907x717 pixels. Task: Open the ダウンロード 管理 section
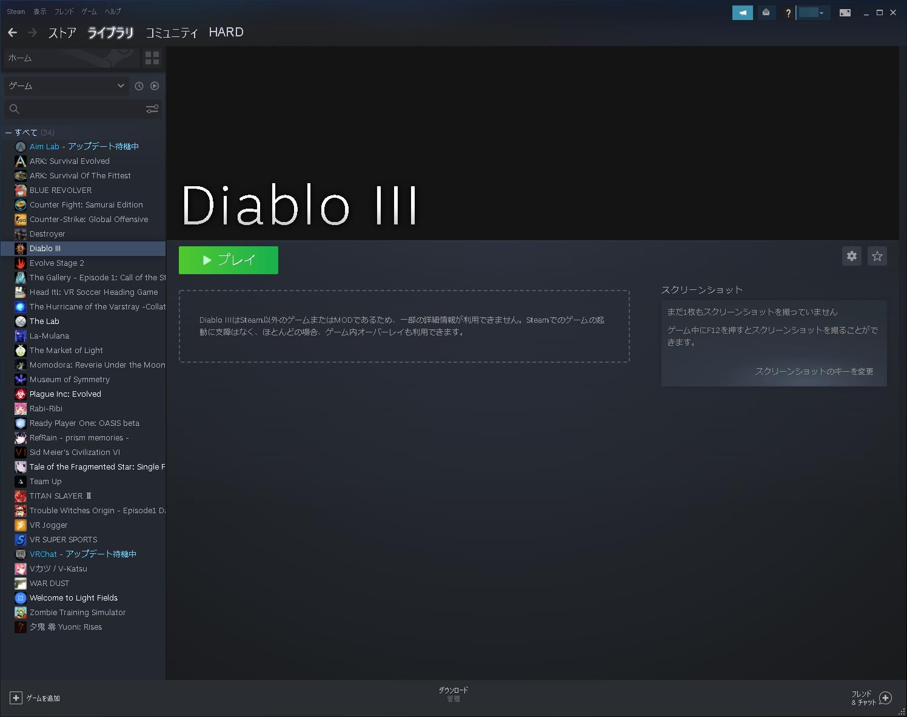(x=453, y=695)
